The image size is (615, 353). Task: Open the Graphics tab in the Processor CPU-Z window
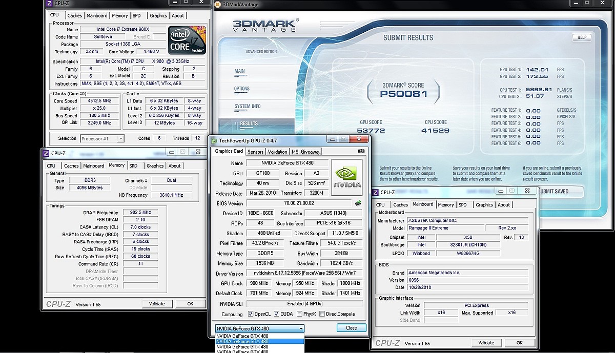click(158, 15)
